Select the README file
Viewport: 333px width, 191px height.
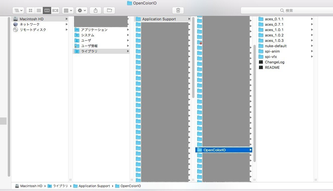coord(285,67)
